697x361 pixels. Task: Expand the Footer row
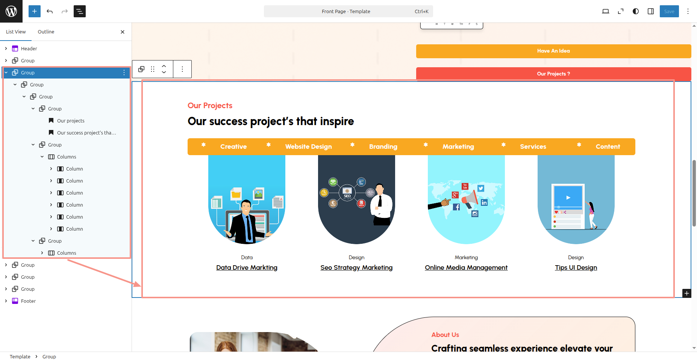6,301
